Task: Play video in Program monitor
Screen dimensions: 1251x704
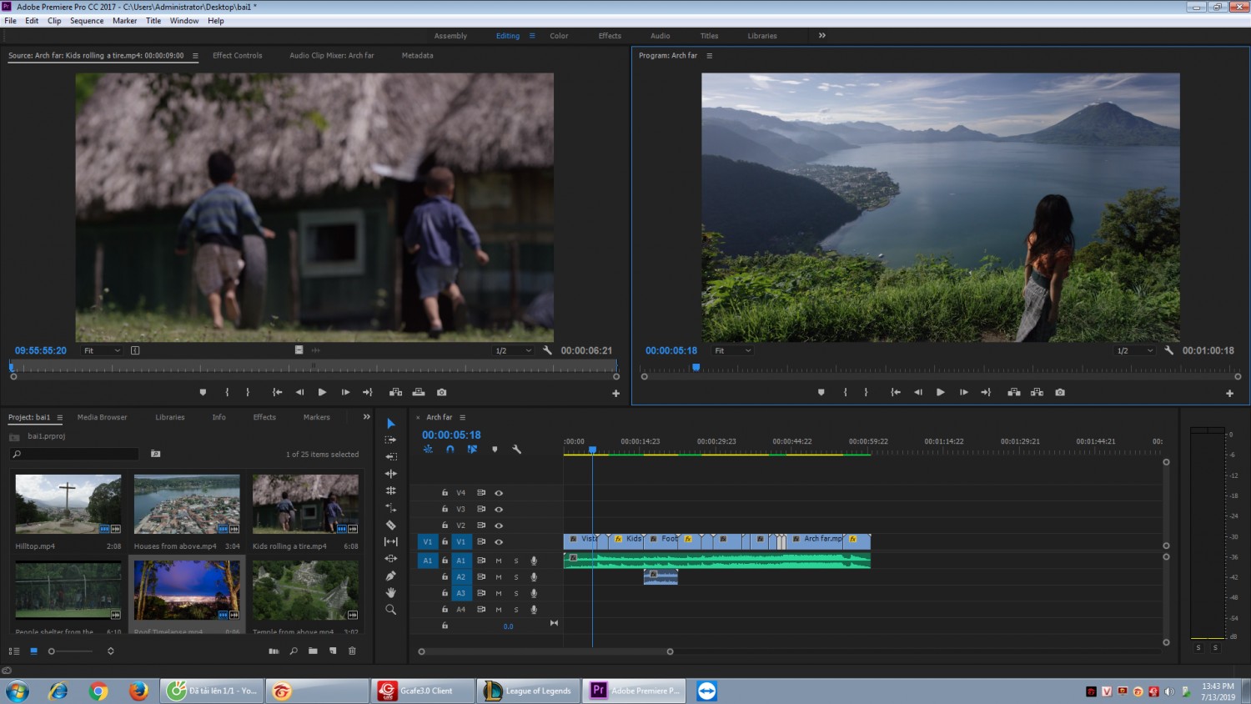Action: [940, 392]
